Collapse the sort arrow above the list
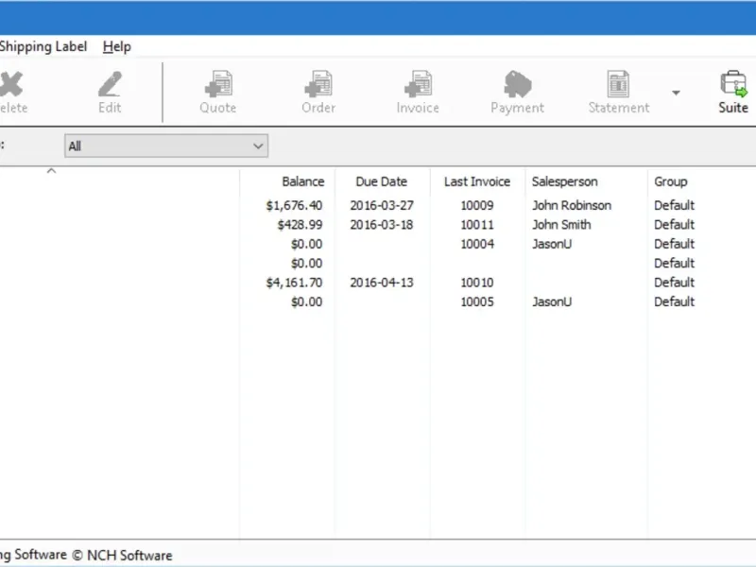Image resolution: width=756 pixels, height=567 pixels. (x=52, y=171)
